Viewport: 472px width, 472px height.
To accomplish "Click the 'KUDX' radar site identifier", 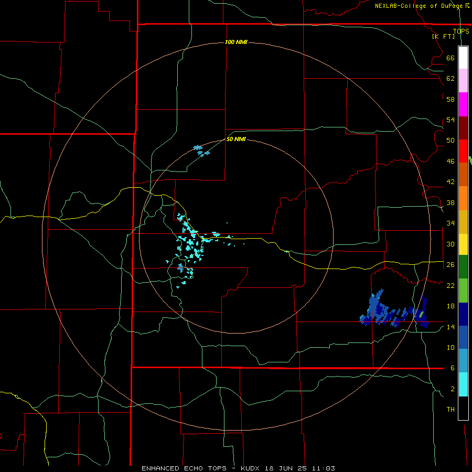I will pyautogui.click(x=251, y=468).
